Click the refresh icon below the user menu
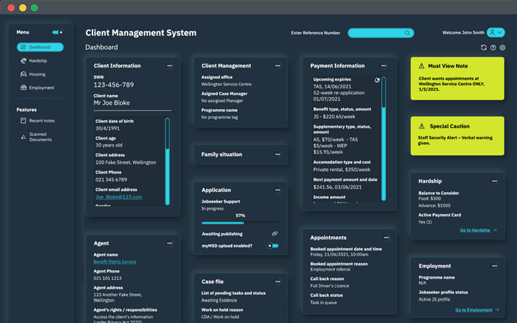517x323 pixels. [483, 47]
